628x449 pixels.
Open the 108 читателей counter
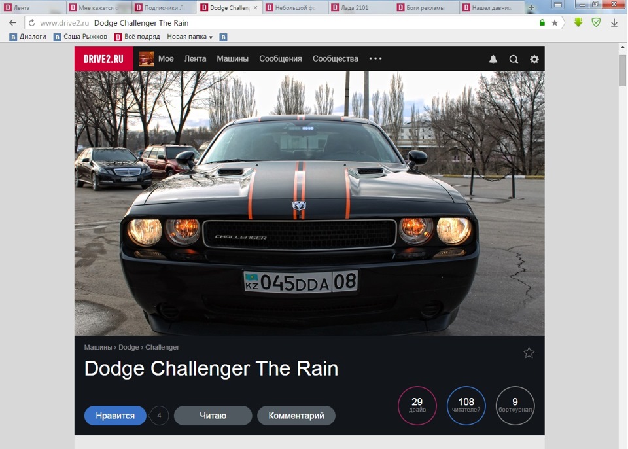[x=466, y=406]
